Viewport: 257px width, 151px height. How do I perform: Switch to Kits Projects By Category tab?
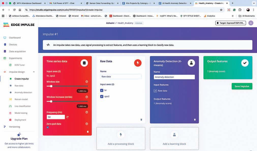coord(138,3)
